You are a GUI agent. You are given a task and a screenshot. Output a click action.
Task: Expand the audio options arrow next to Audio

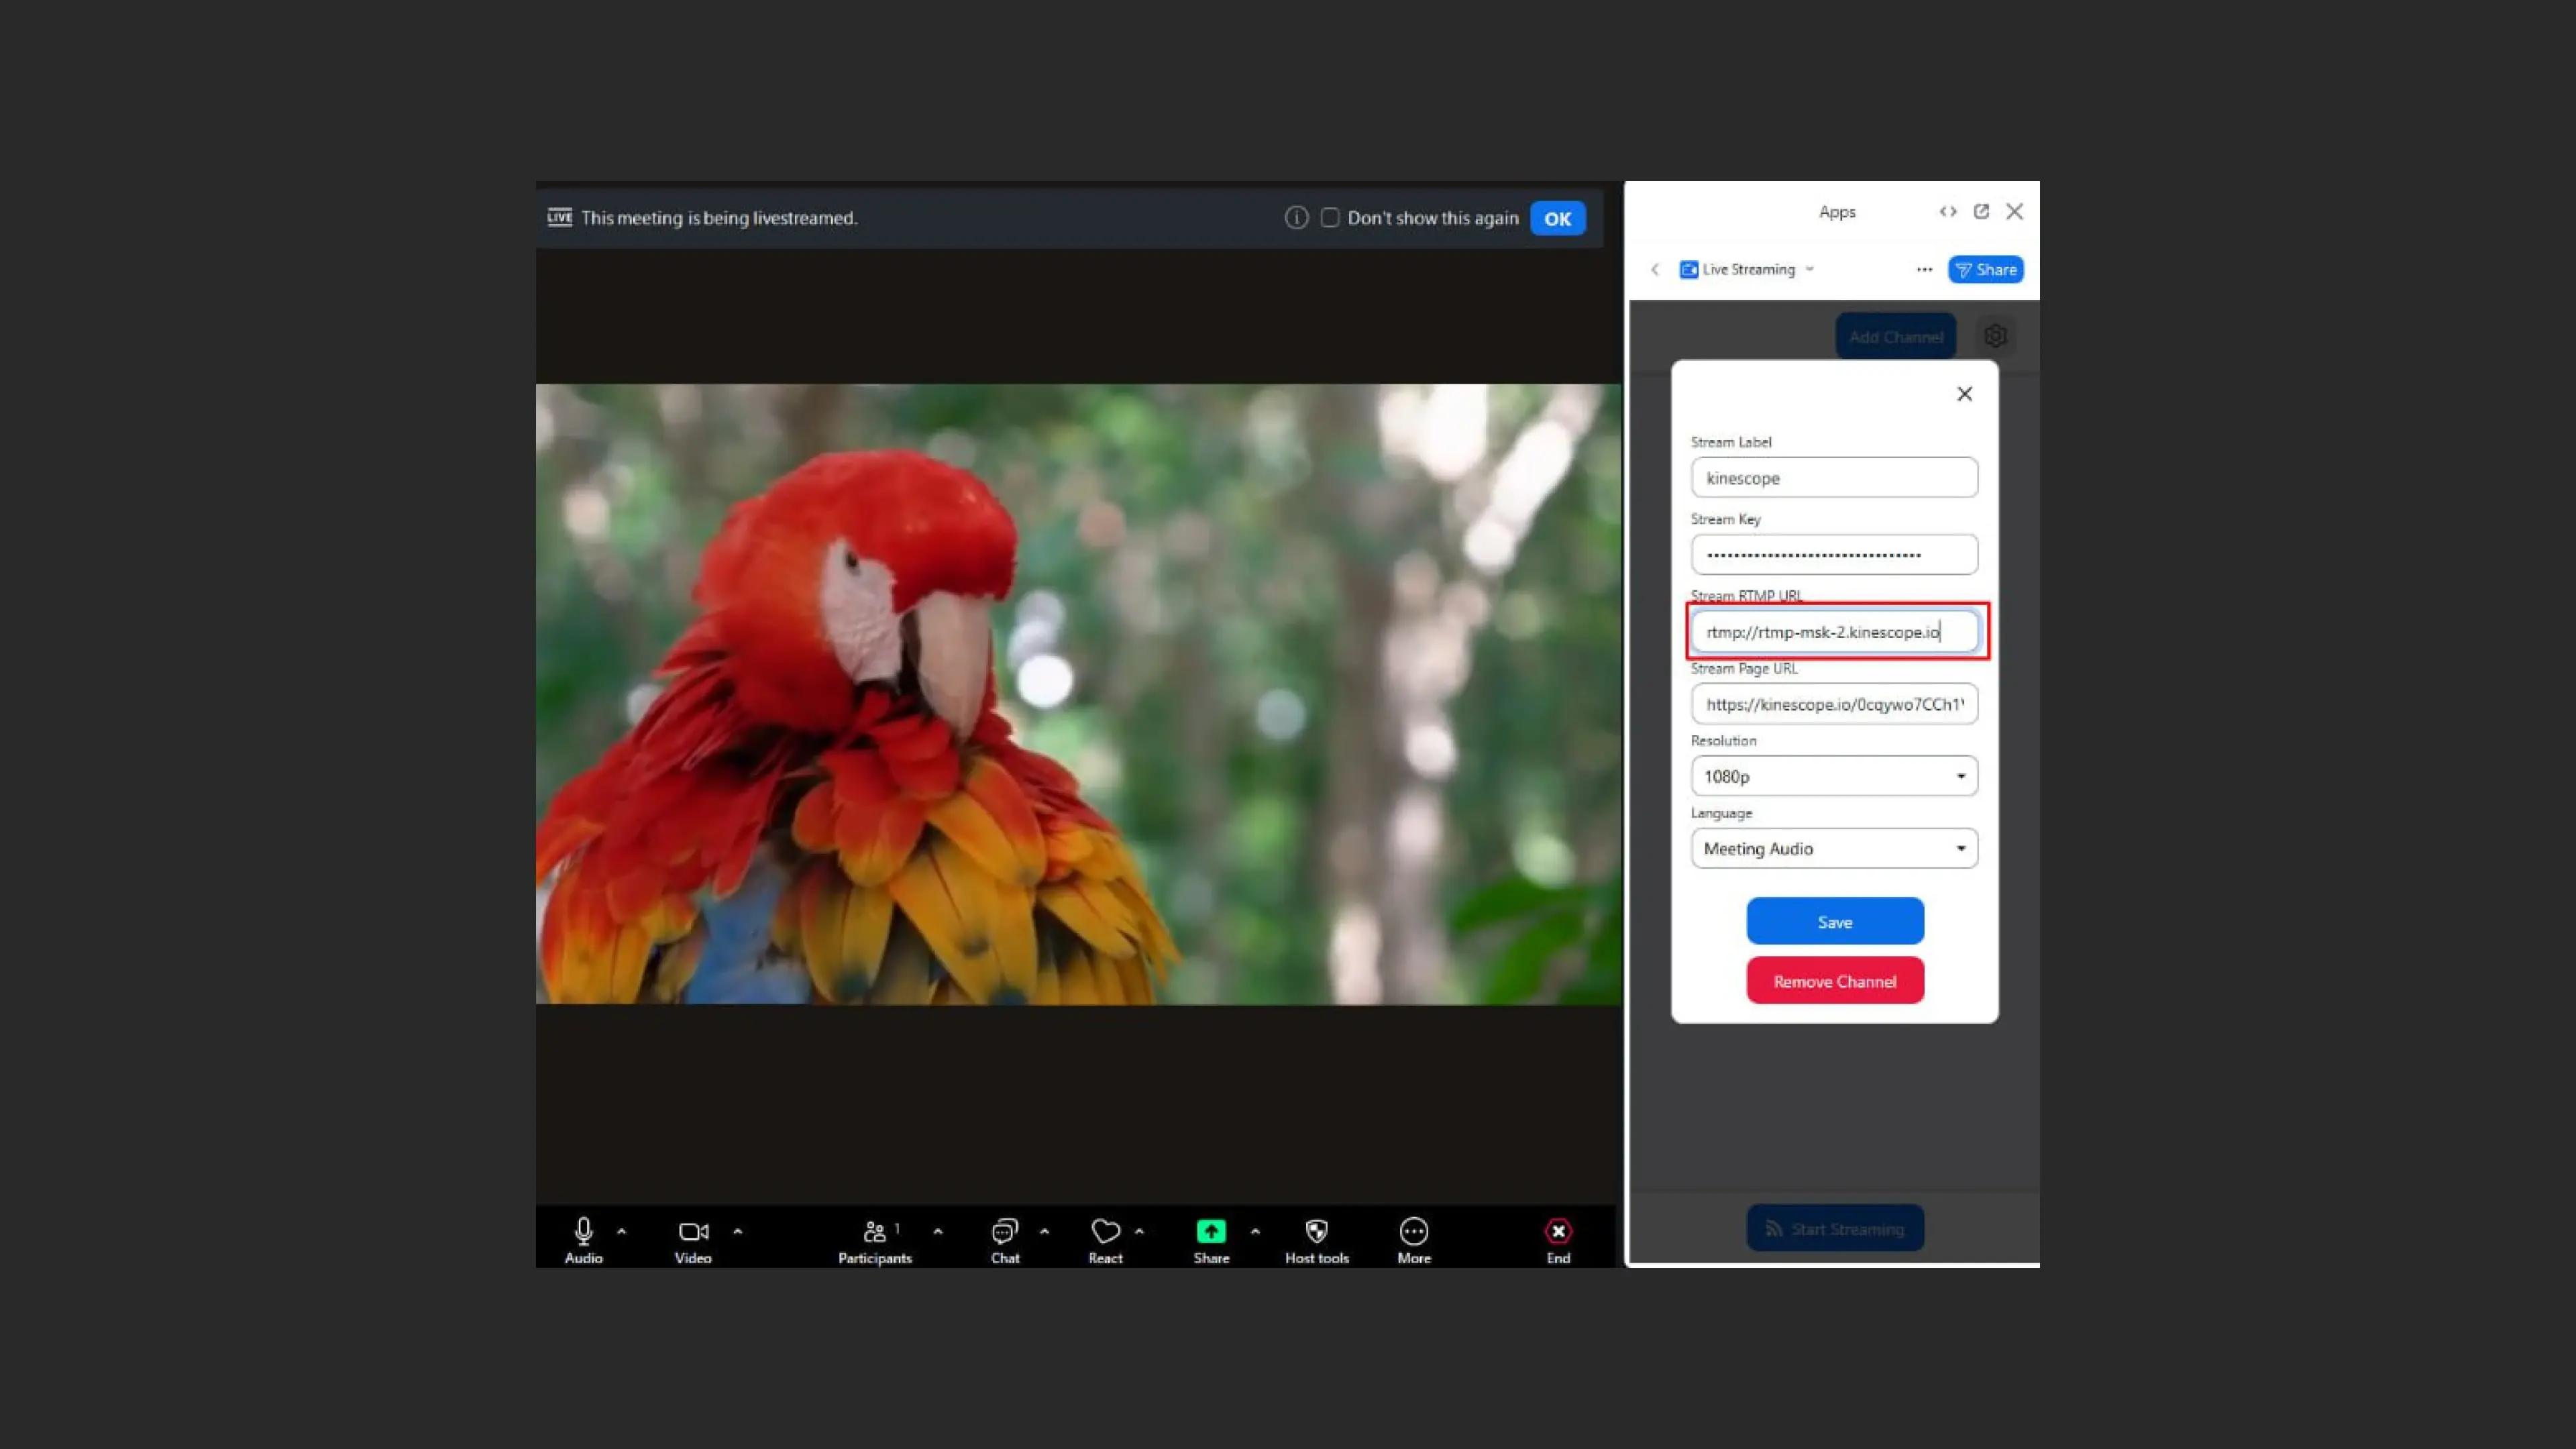pyautogui.click(x=622, y=1231)
